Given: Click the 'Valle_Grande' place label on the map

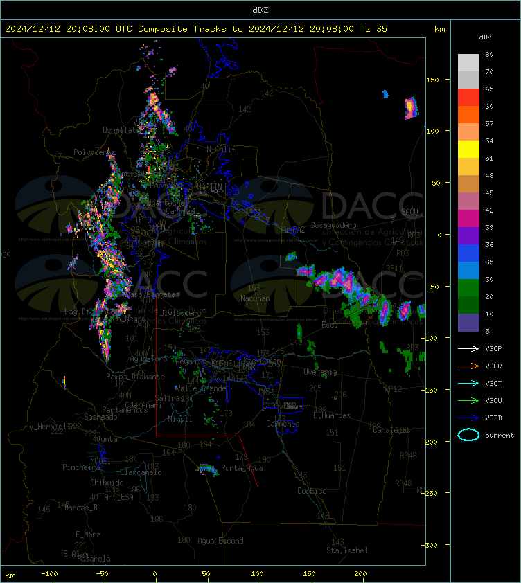Looking at the screenshot, I should 201,388.
